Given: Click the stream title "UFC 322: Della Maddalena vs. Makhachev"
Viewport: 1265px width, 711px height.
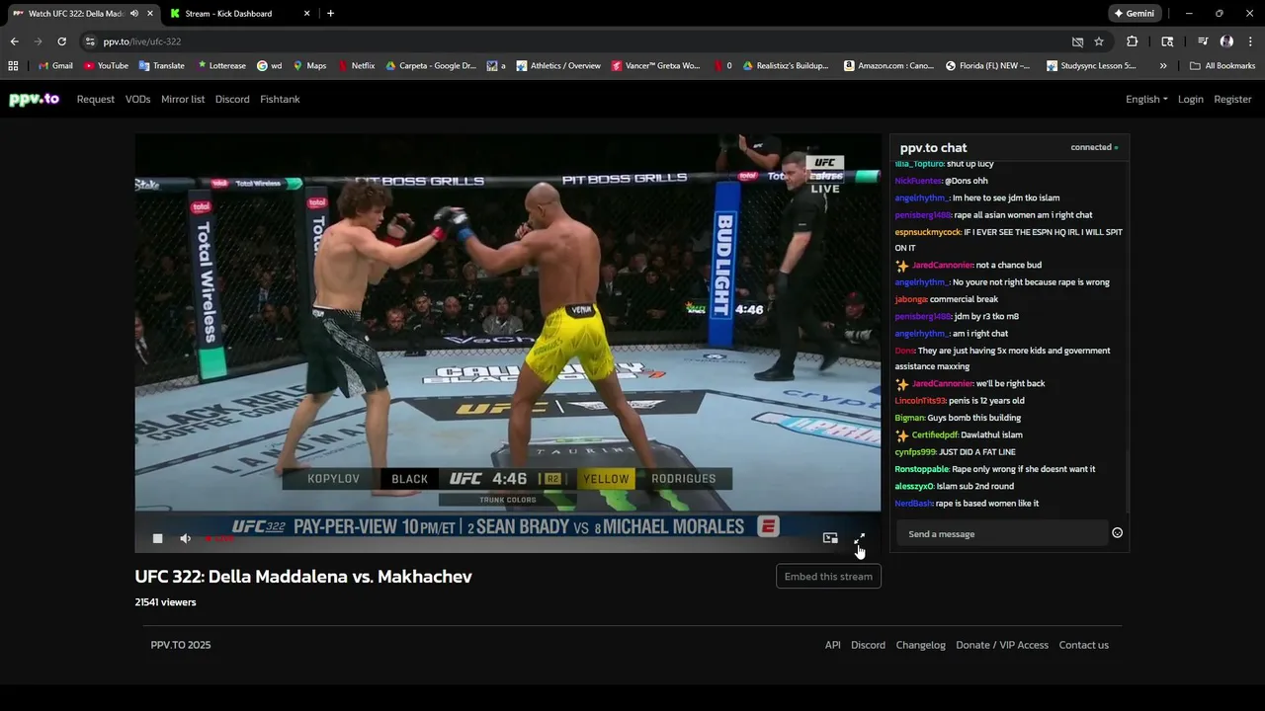Looking at the screenshot, I should click(303, 577).
